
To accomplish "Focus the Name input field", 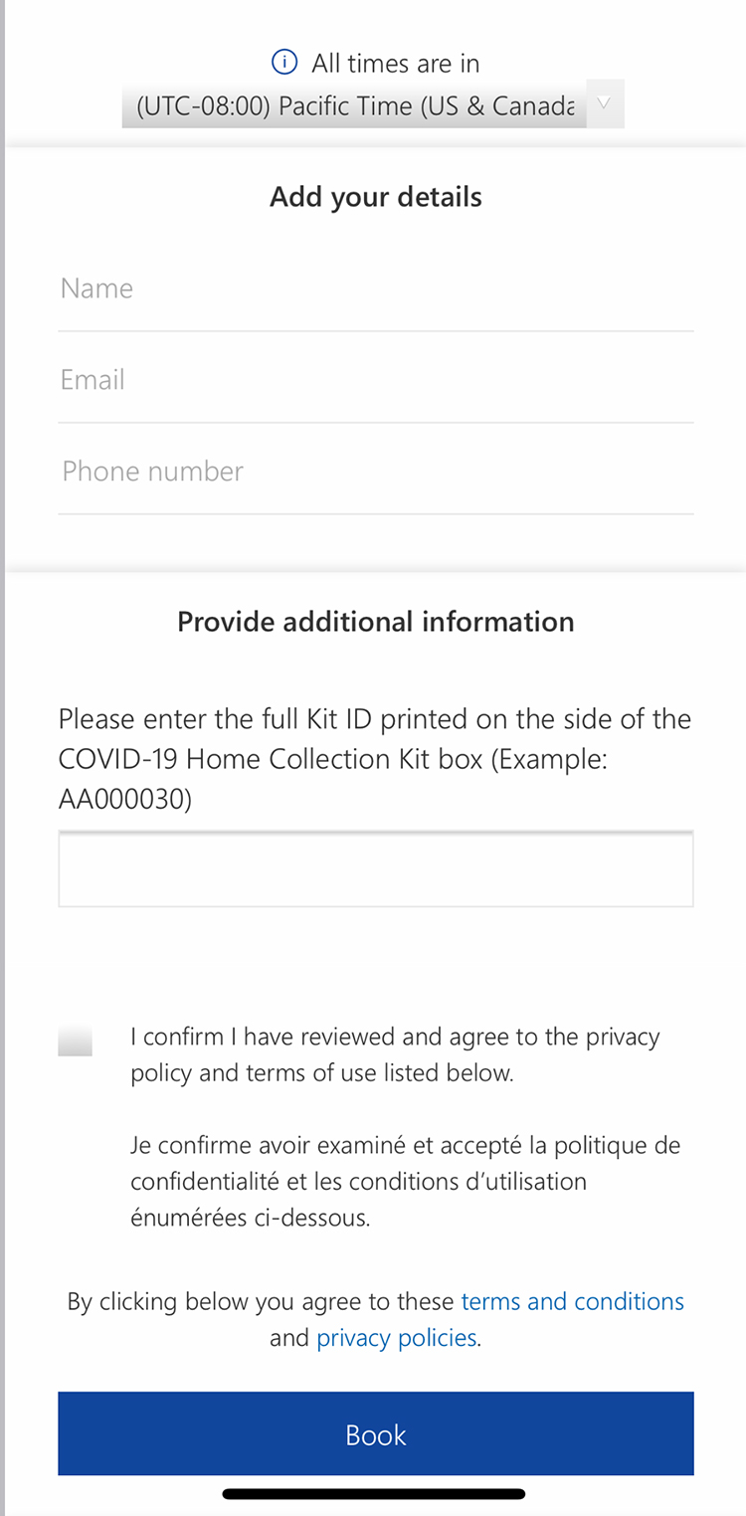I will [x=376, y=288].
